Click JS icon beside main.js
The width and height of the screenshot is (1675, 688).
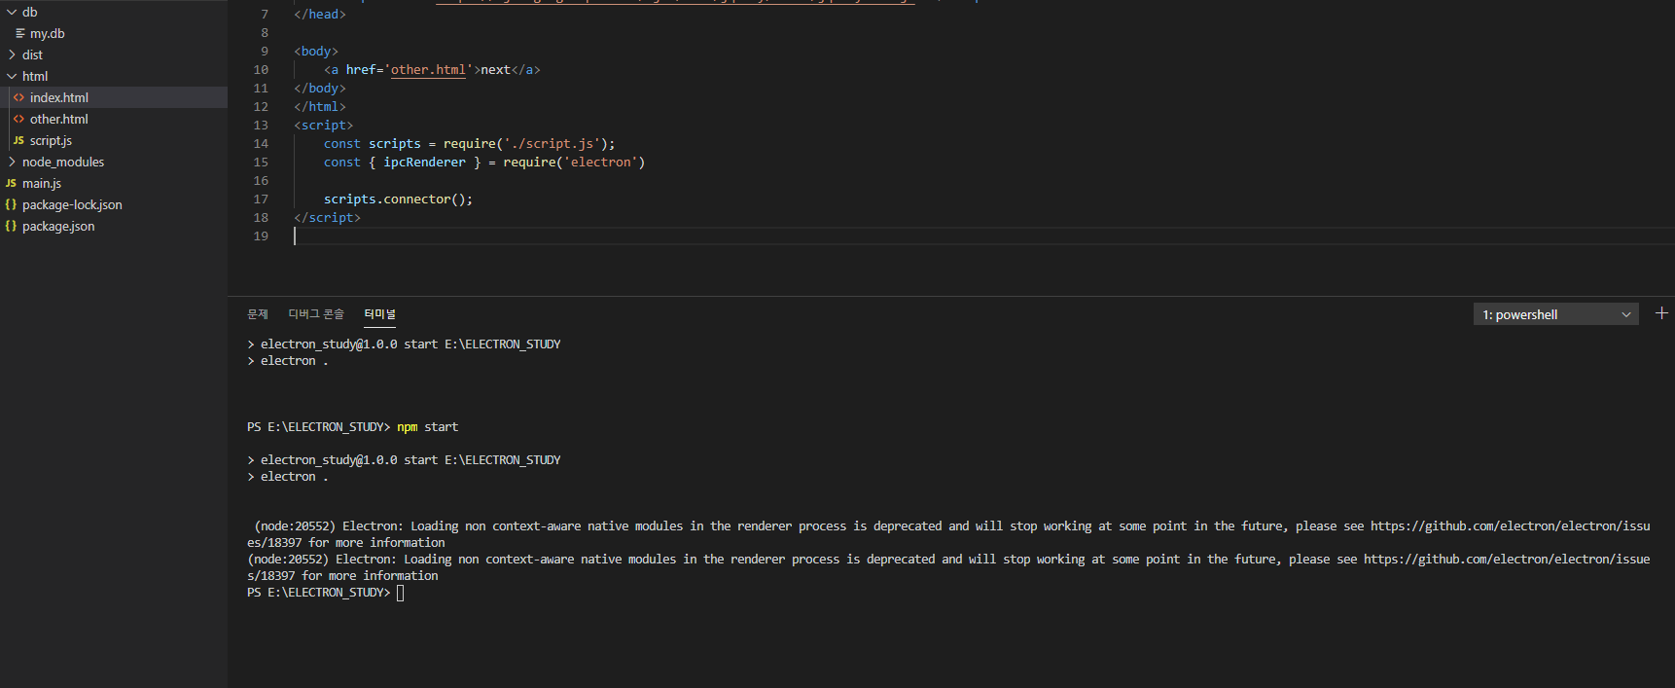click(11, 183)
